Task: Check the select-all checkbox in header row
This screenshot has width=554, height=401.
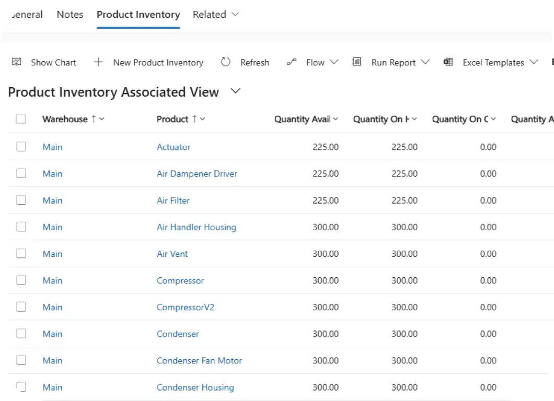Action: click(21, 119)
